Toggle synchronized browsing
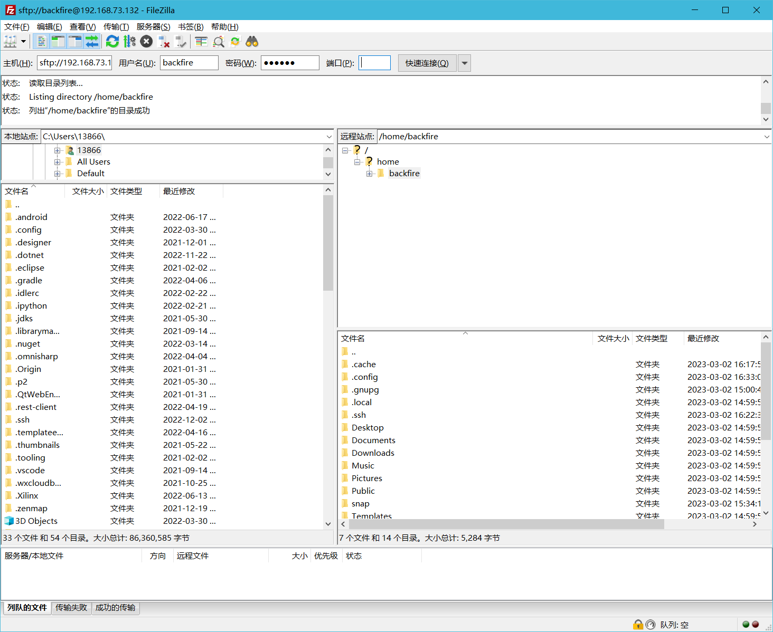This screenshot has width=773, height=632. tap(235, 41)
